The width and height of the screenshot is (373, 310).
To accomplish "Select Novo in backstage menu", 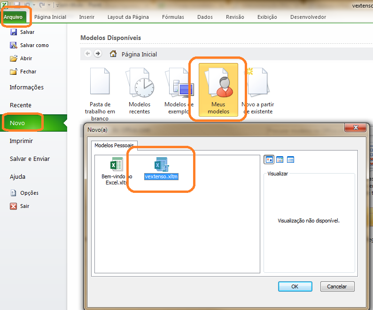I will tap(33, 123).
